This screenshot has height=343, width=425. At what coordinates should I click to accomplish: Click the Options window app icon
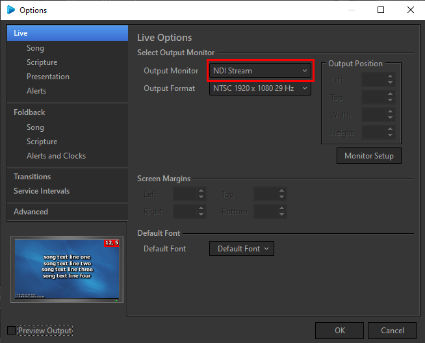point(10,10)
